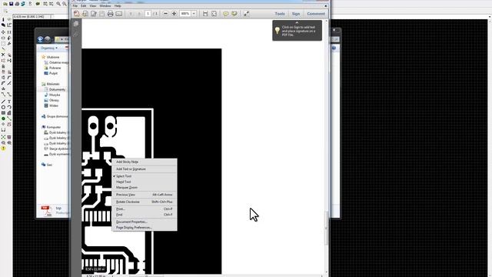
Task: Click the page thumbnails panel icon
Action: point(76,24)
